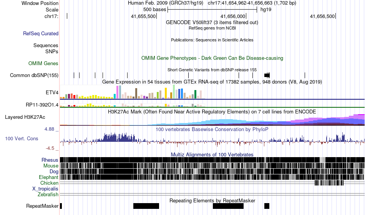Image resolution: width=365 pixels, height=215 pixels.
Task: Open Publications: Sequences in Scientific Articles title
Action: 212,40
